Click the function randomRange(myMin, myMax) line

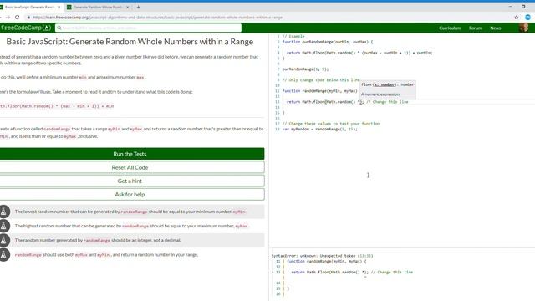coord(319,91)
